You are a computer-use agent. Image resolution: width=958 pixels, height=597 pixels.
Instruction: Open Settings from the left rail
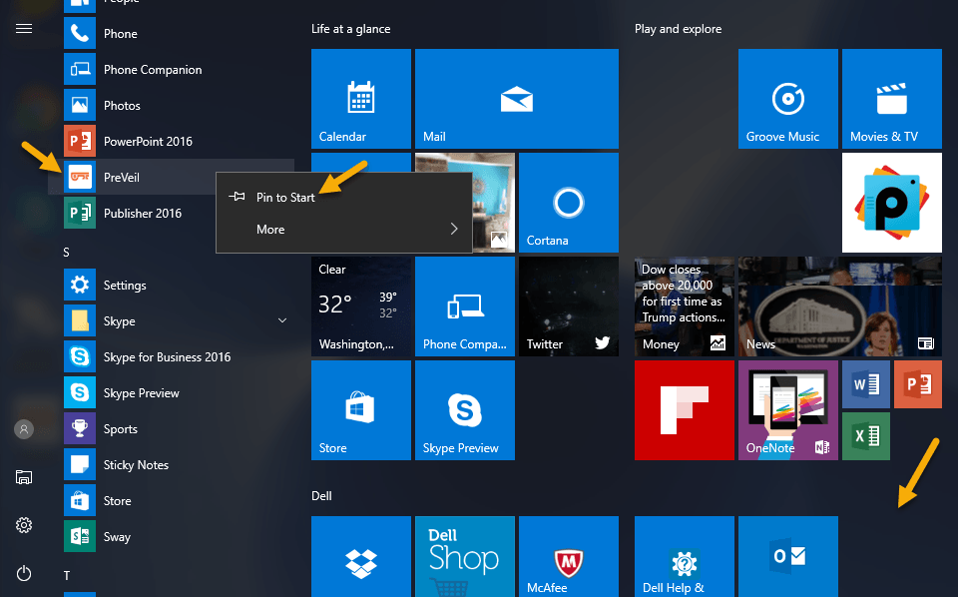tap(23, 524)
